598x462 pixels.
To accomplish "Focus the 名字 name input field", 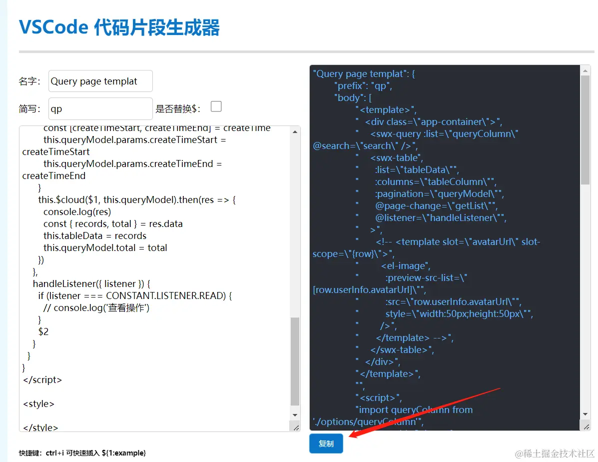I will pyautogui.click(x=100, y=81).
